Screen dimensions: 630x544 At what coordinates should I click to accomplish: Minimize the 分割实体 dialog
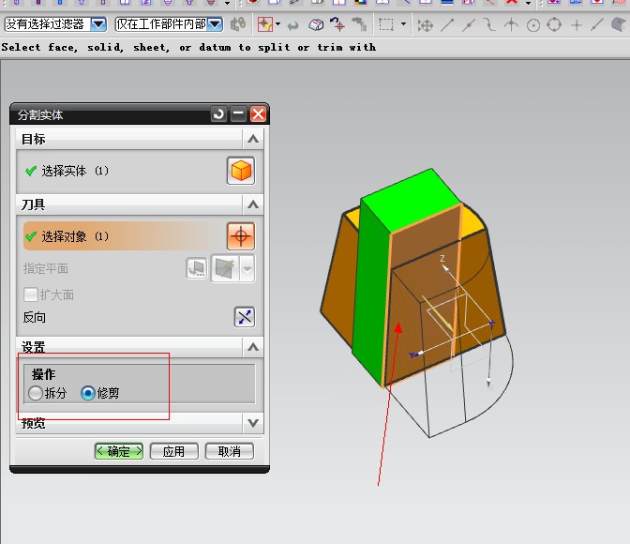238,114
